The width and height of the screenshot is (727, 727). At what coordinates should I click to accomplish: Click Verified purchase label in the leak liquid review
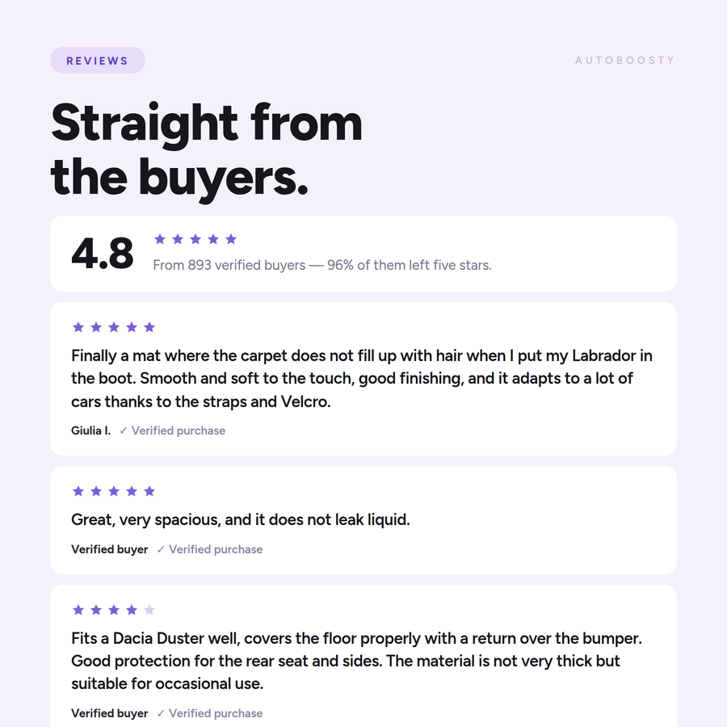pos(216,549)
